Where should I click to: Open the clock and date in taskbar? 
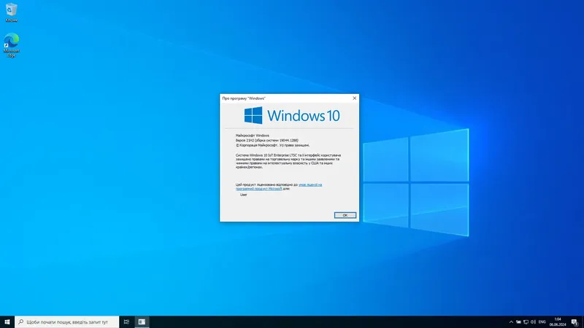point(558,322)
